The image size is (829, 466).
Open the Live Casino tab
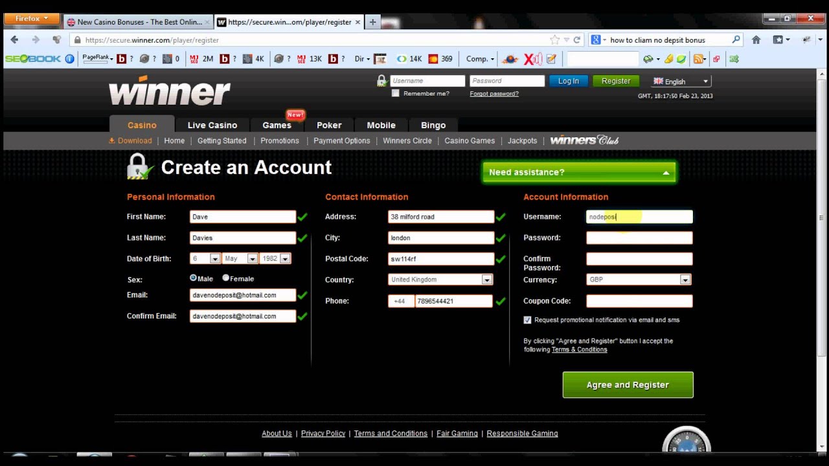[x=212, y=125]
